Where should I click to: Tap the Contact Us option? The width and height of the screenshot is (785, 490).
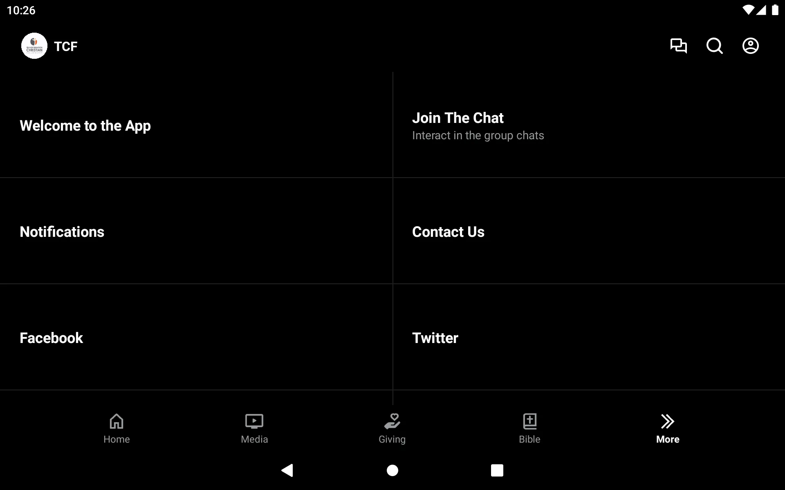point(448,232)
